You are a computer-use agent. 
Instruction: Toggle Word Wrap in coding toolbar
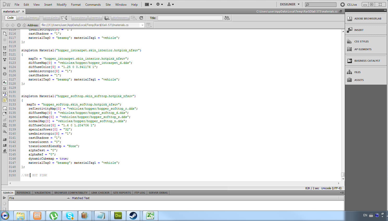(5, 94)
